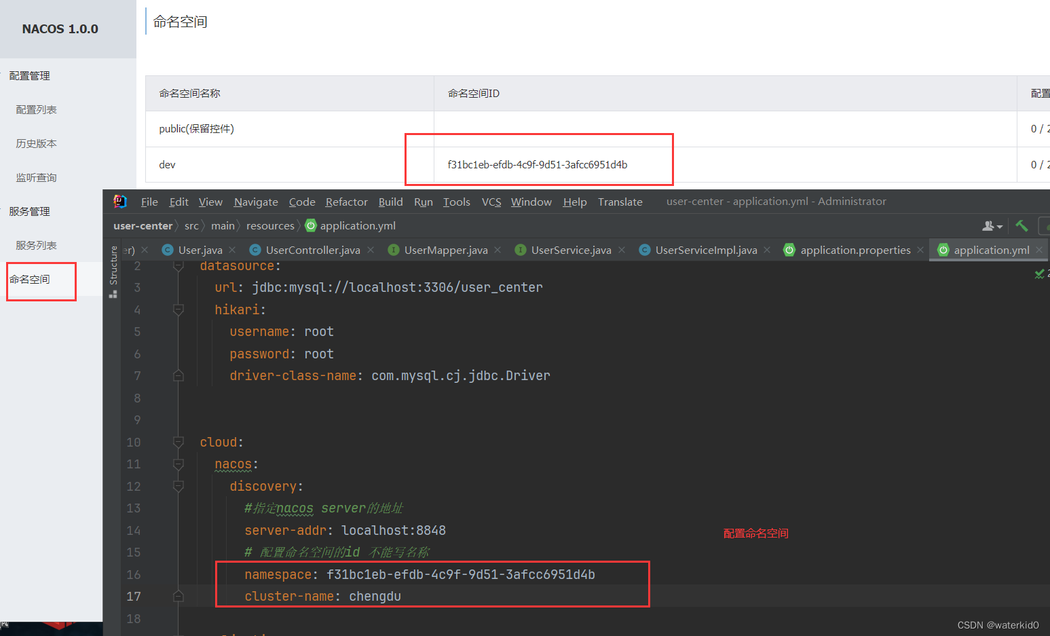Click line number 17 in gutter
1050x636 pixels.
point(134,596)
